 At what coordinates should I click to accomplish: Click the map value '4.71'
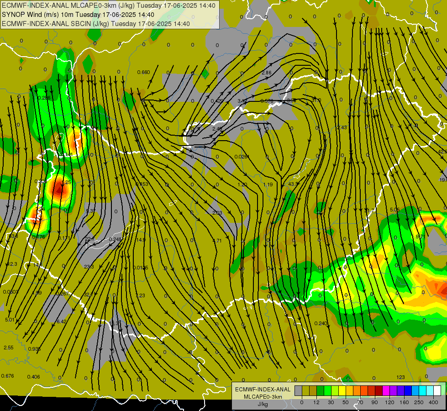point(217,241)
